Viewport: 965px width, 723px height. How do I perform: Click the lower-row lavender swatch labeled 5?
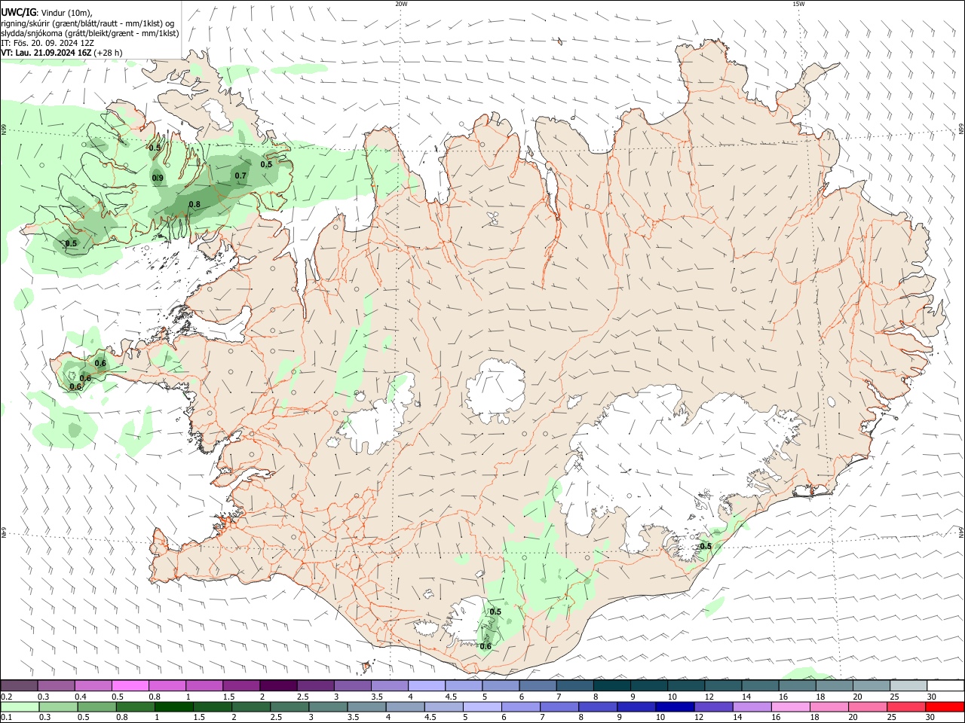tap(482, 707)
